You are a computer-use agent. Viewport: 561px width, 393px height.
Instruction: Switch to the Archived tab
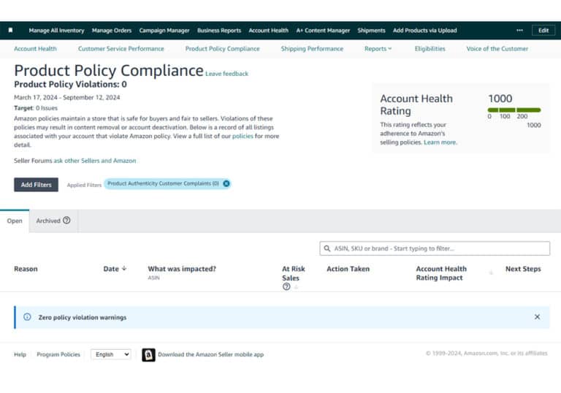pos(48,221)
